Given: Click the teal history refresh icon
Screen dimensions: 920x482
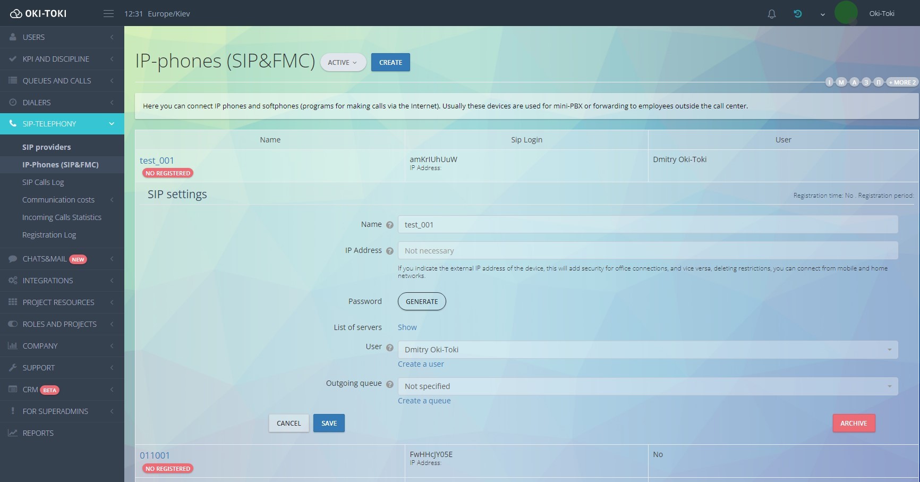Looking at the screenshot, I should pos(797,14).
